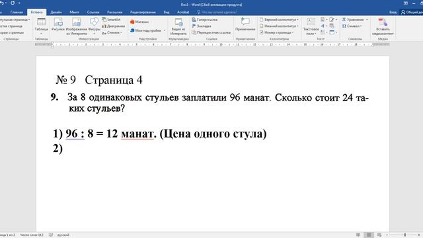Click the zoom out minus button
Screen dimensions: 423x238
click(387, 235)
